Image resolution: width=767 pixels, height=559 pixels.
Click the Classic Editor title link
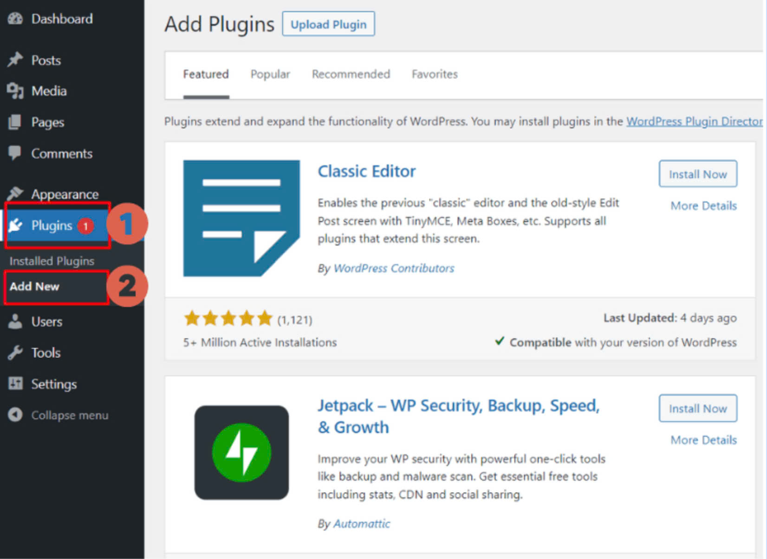[367, 171]
